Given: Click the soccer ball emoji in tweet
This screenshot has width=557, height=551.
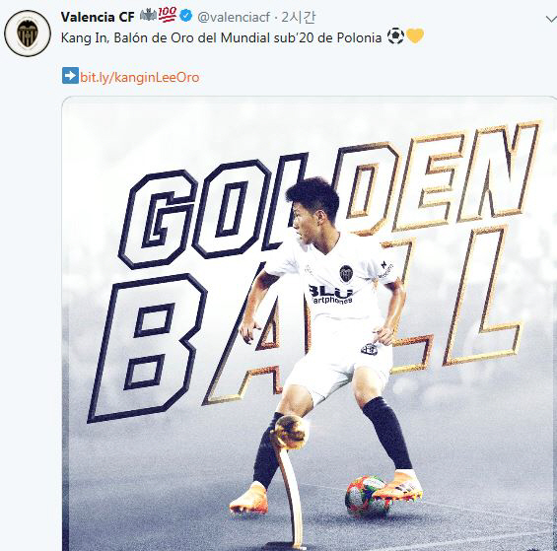Looking at the screenshot, I should tap(395, 36).
